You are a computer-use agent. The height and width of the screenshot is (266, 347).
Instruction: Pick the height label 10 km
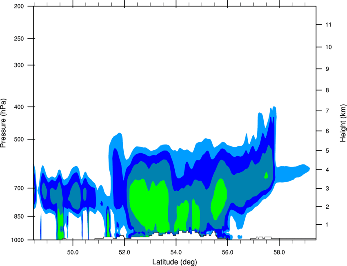[329, 47]
